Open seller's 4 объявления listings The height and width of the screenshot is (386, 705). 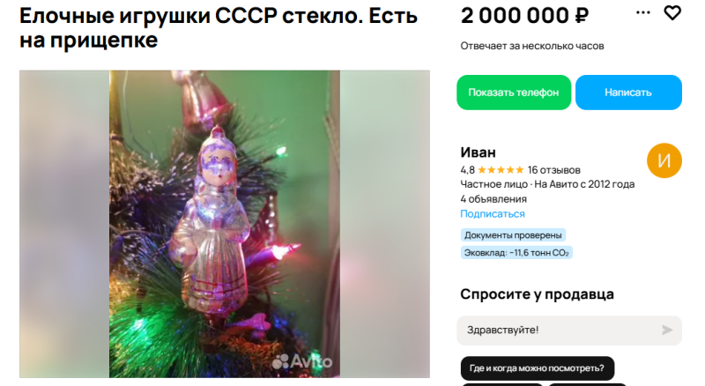pos(493,199)
